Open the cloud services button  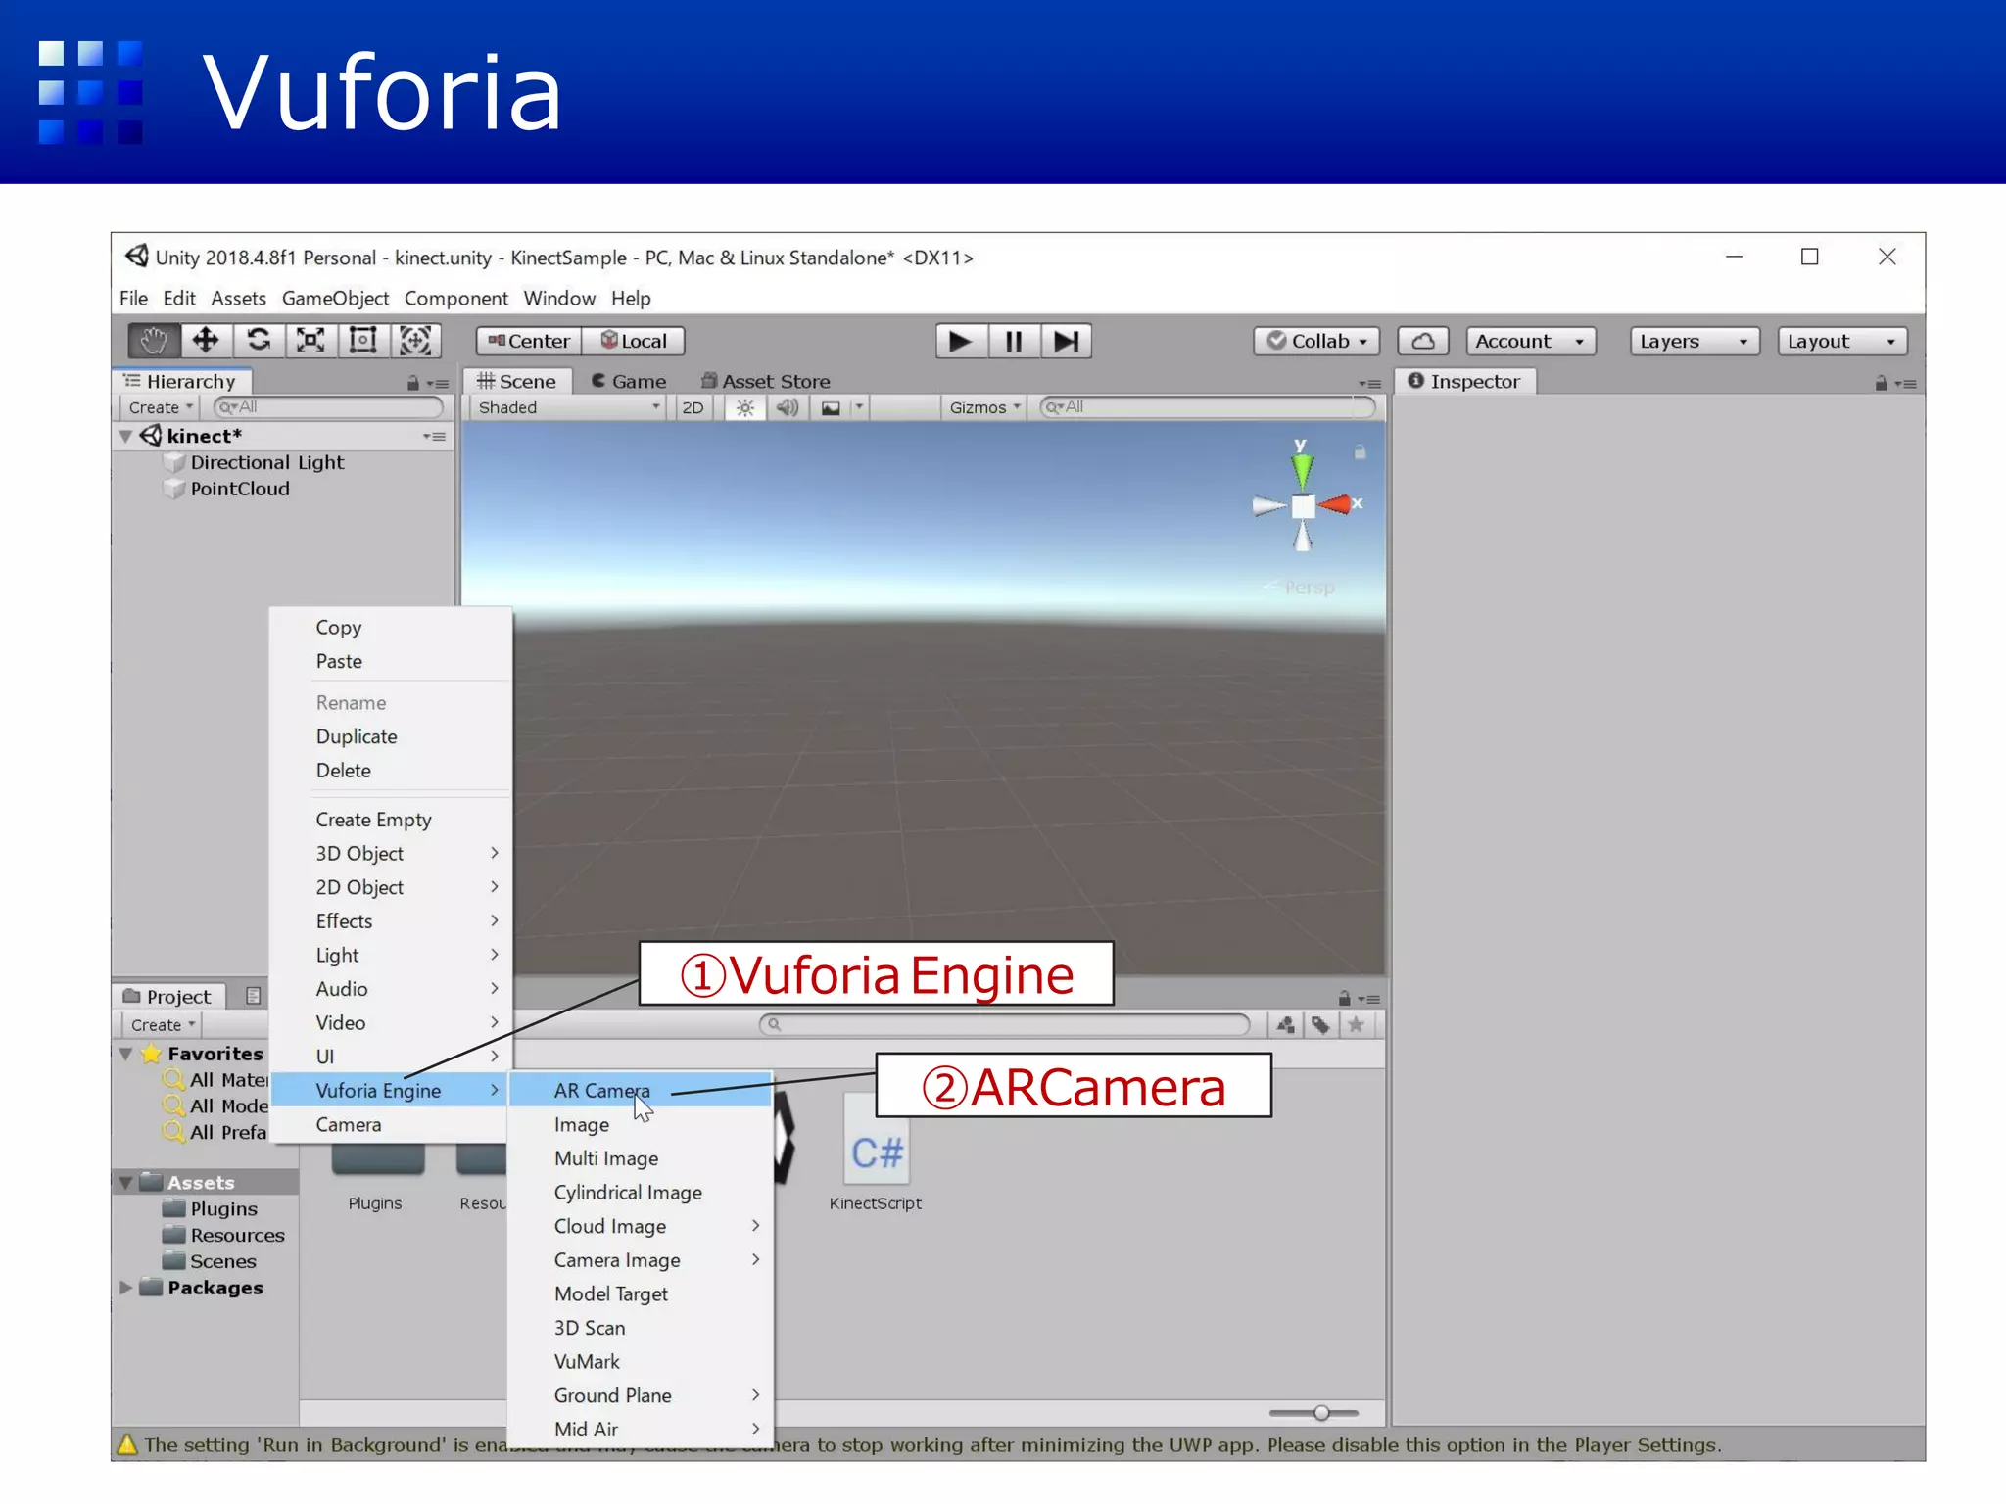(x=1423, y=341)
